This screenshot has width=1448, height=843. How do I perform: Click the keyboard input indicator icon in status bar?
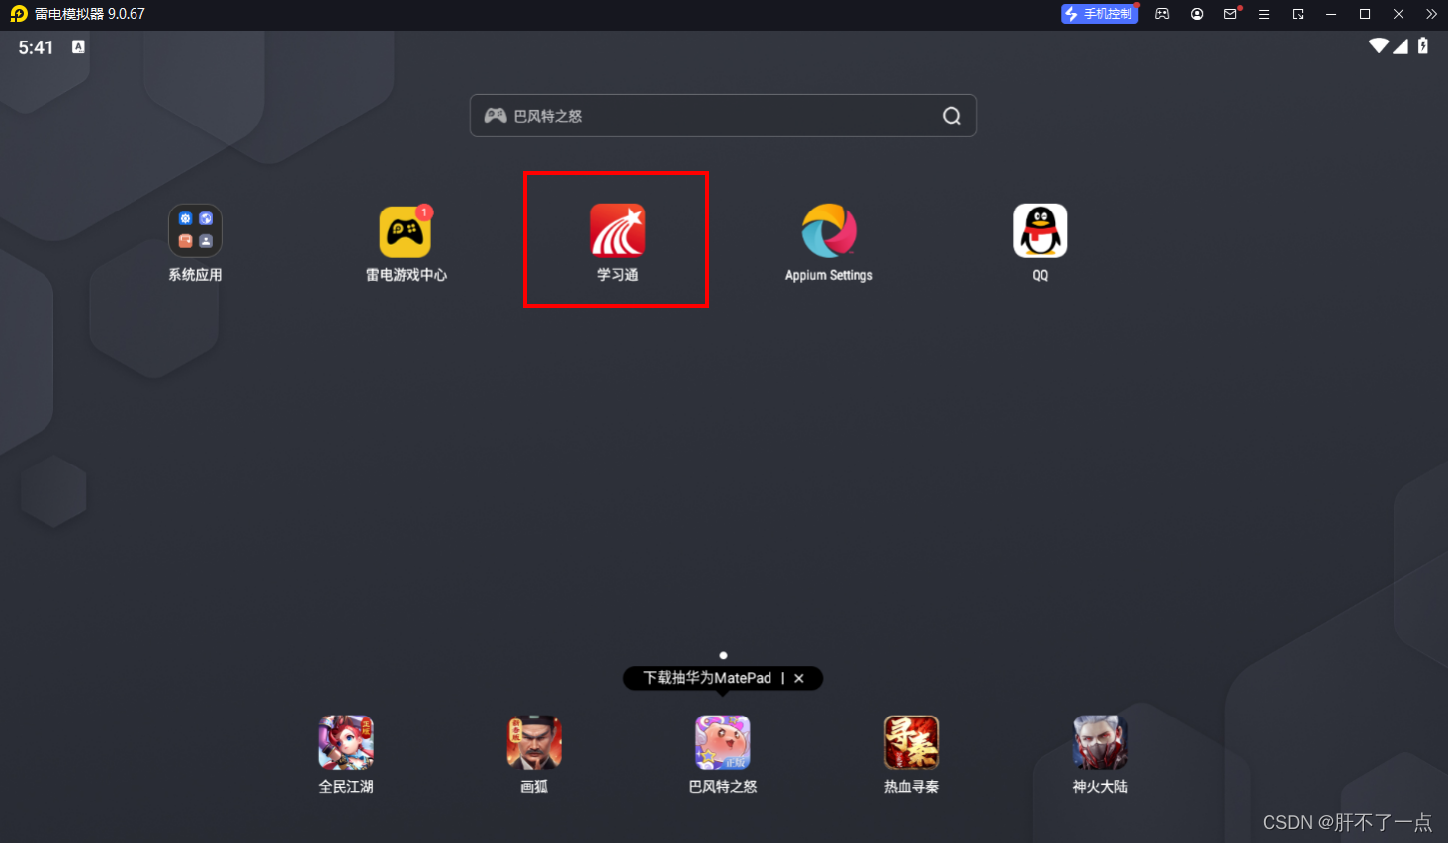[78, 46]
